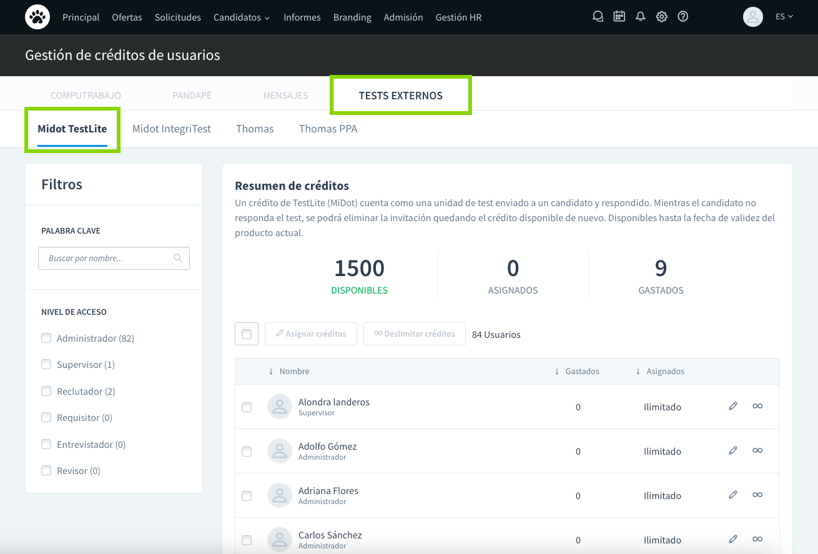Select the checkbox for Adriana Flores
This screenshot has width=818, height=554.
tap(247, 496)
